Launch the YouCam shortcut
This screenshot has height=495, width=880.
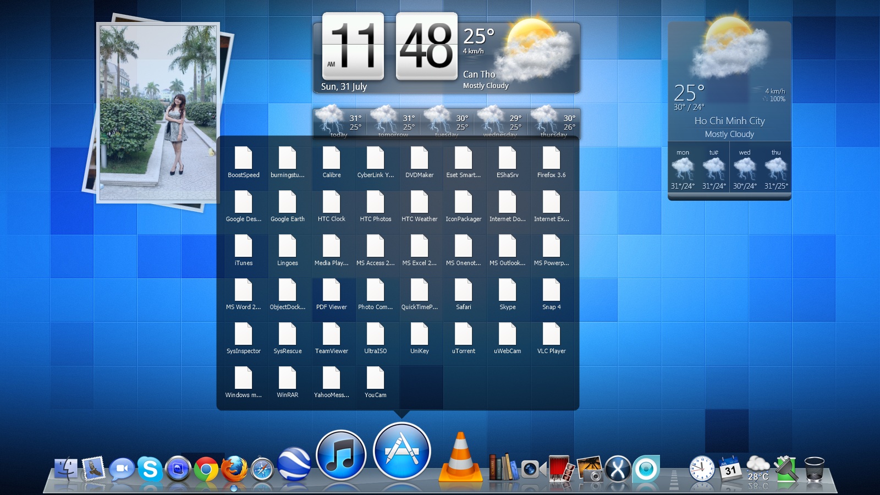376,383
